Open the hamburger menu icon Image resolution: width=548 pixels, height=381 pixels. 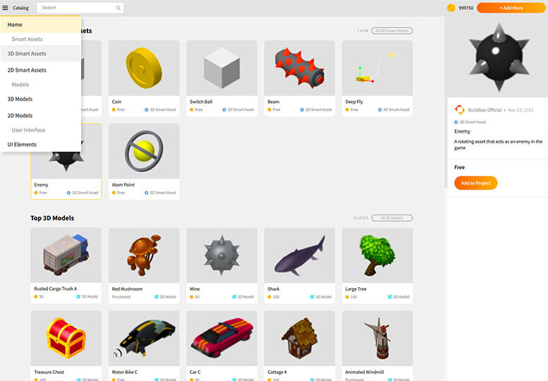click(x=5, y=8)
